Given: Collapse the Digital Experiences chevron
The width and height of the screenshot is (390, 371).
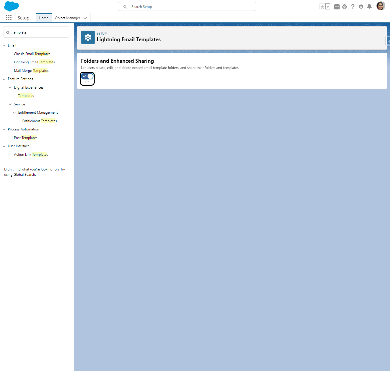Looking at the screenshot, I should pos(10,87).
